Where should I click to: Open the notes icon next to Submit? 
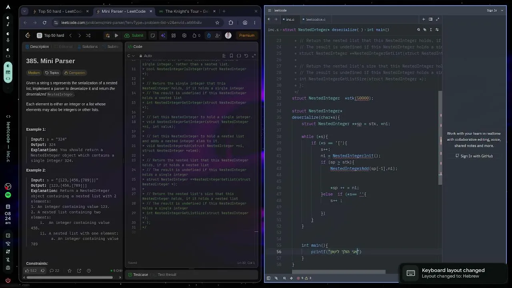(x=153, y=35)
